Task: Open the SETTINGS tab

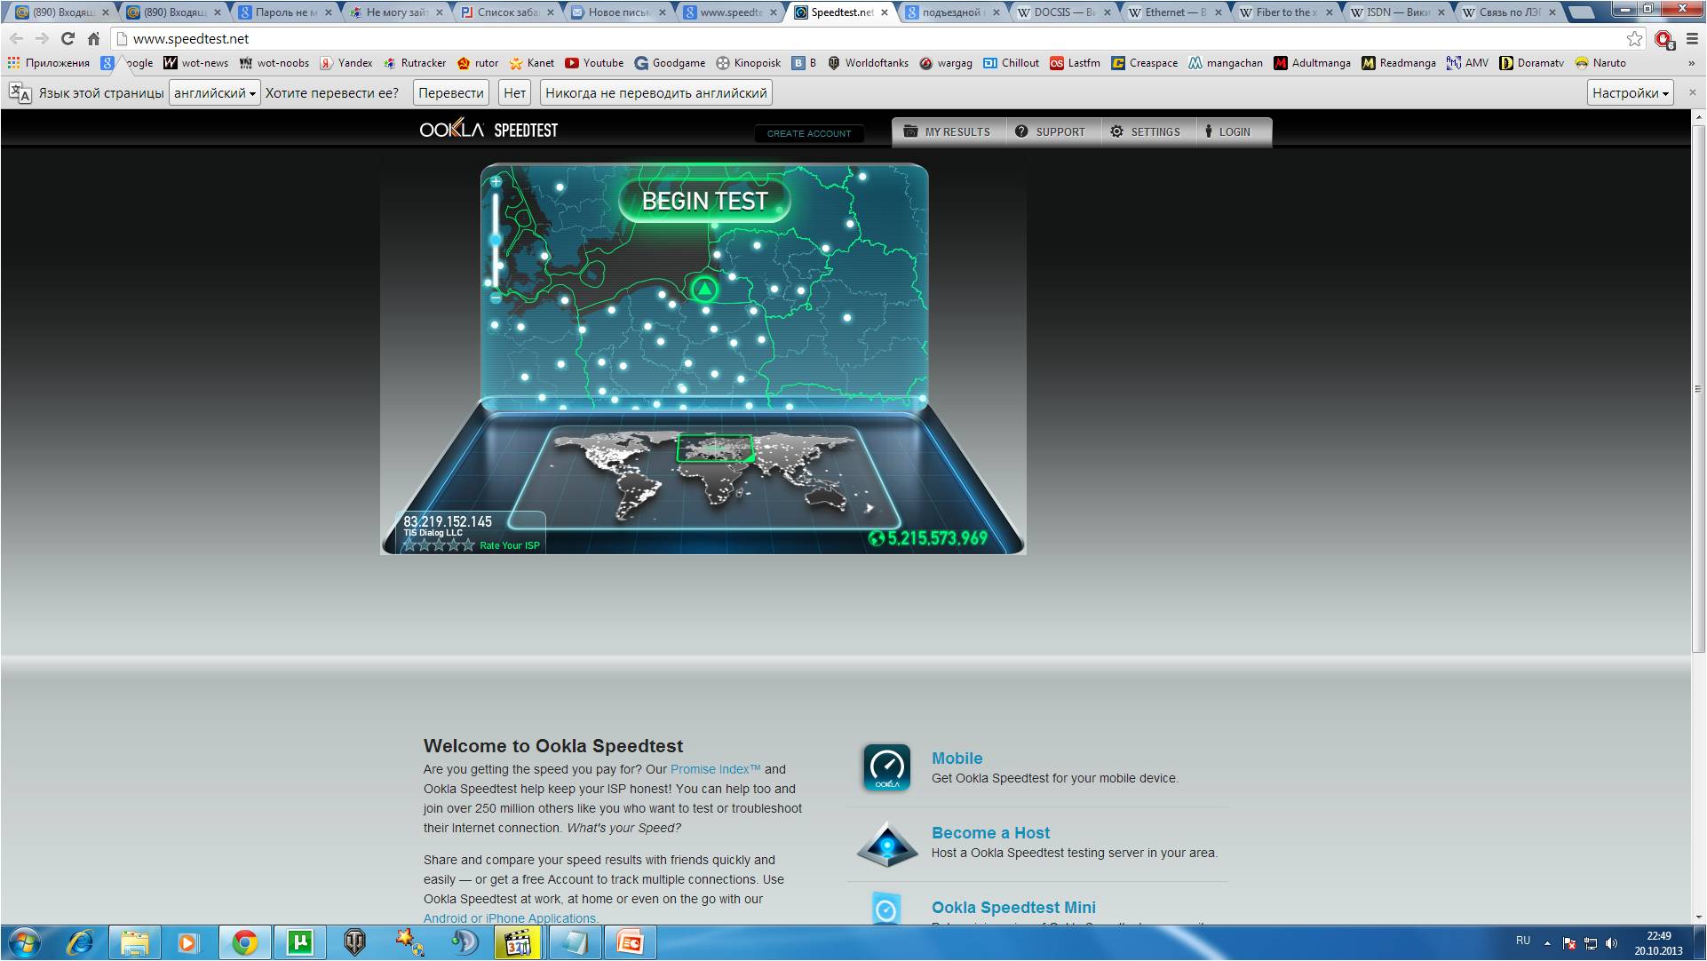Action: coord(1147,131)
